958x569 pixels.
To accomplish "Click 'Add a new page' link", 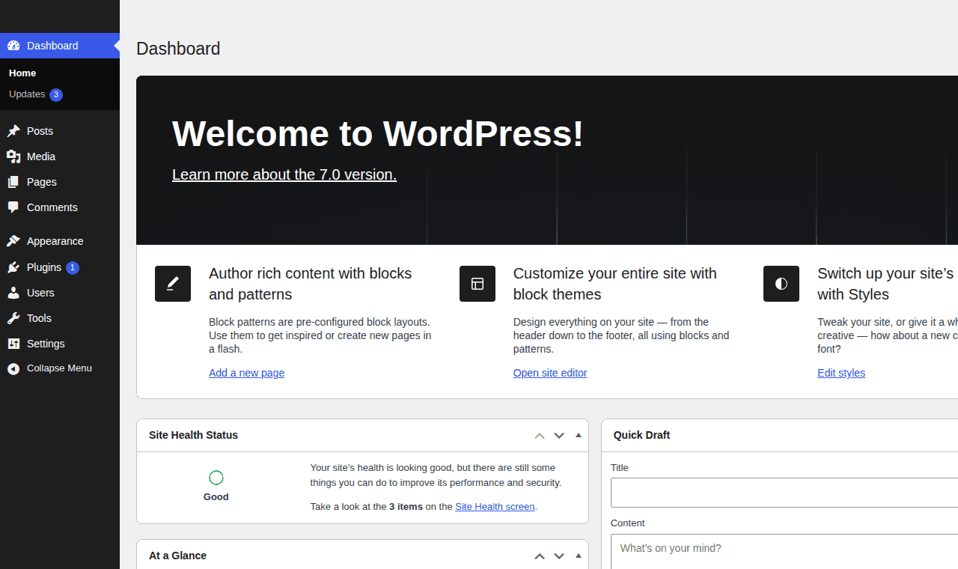I will click(246, 373).
